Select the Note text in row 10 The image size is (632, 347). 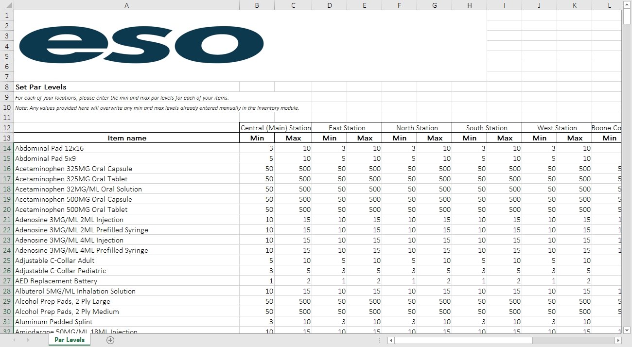point(157,108)
